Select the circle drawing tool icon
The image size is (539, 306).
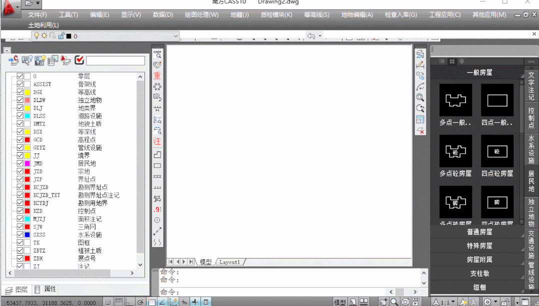point(157,220)
